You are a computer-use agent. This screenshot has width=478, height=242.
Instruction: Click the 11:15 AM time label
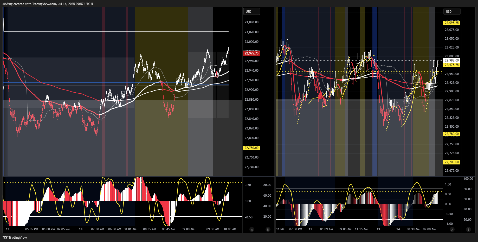click(x=361, y=229)
